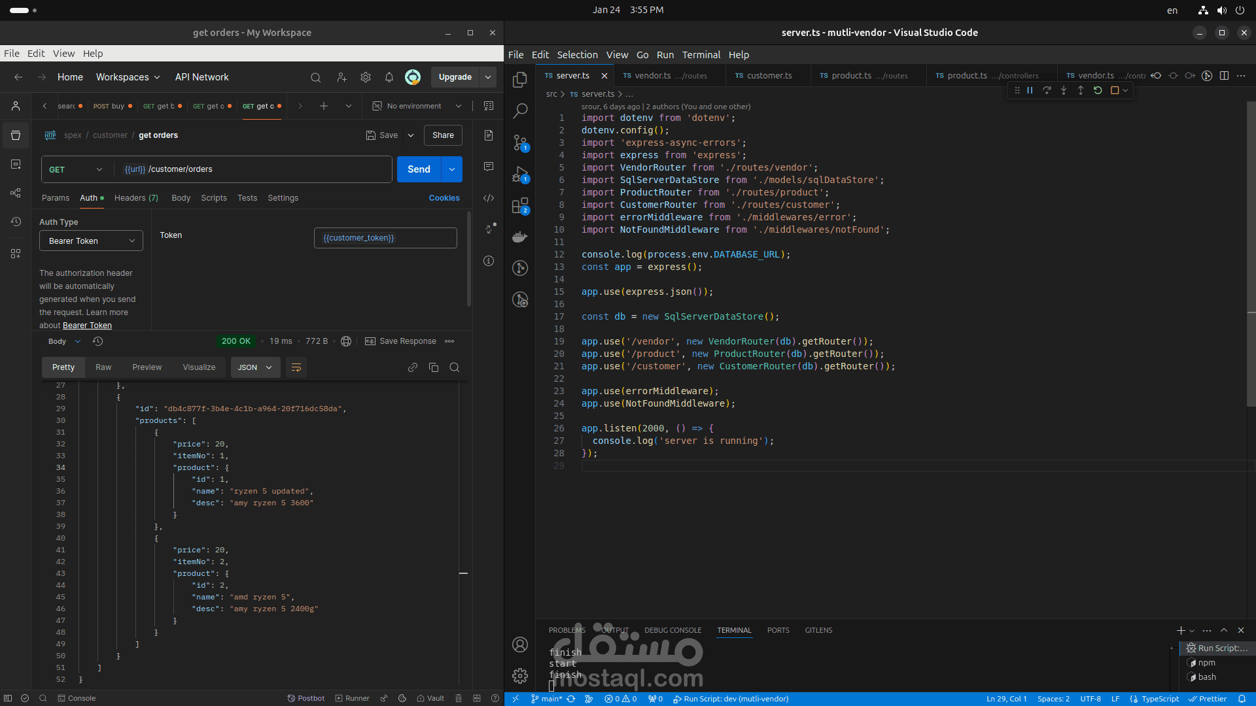Open Postman settings gear icon
The width and height of the screenshot is (1256, 706).
366,77
